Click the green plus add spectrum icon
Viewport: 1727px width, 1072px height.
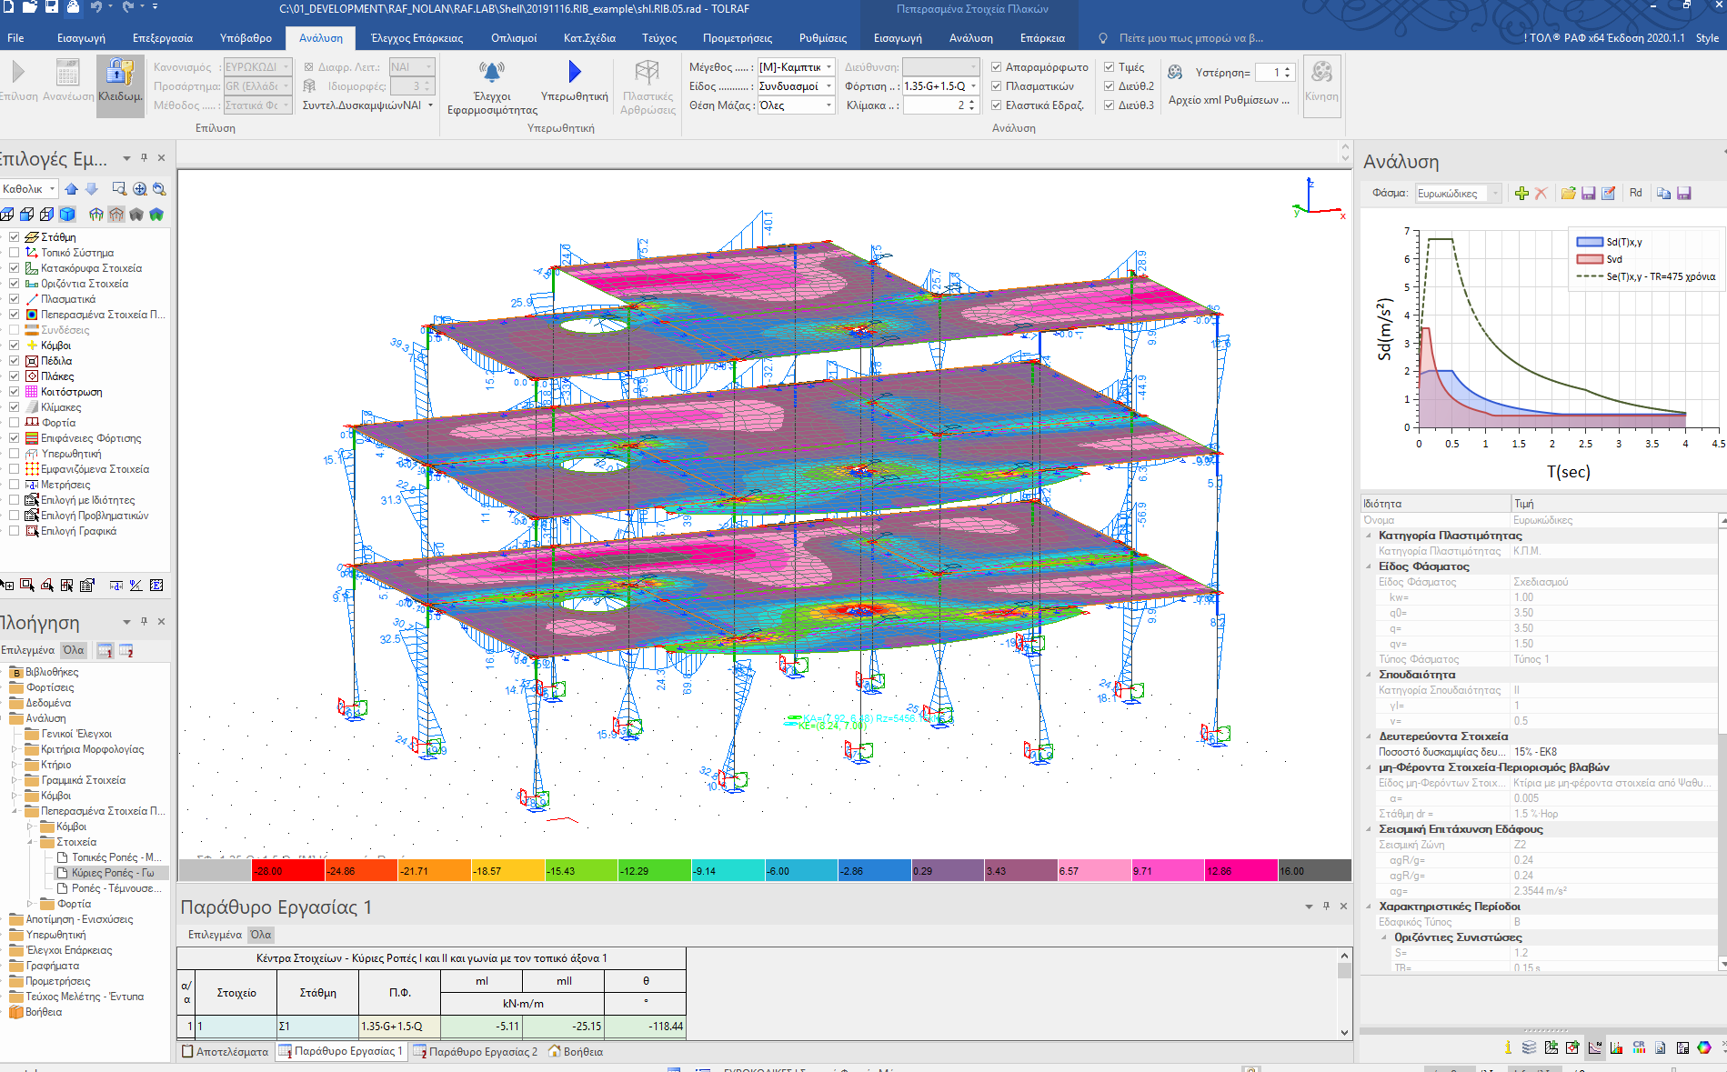click(x=1521, y=193)
